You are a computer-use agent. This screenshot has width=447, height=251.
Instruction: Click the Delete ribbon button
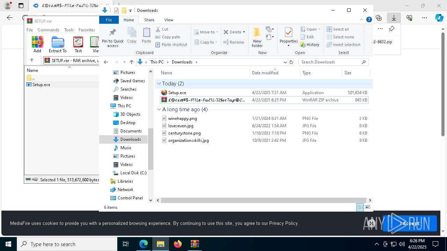232,32
